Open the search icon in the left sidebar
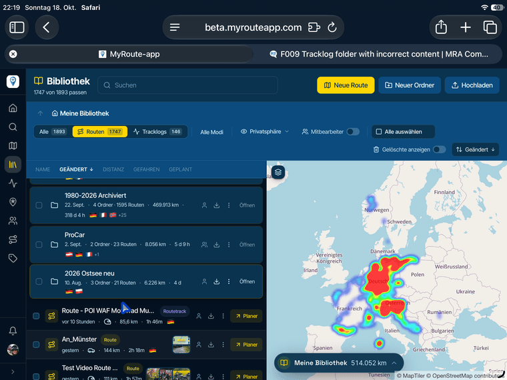This screenshot has width=507, height=380. click(x=13, y=127)
